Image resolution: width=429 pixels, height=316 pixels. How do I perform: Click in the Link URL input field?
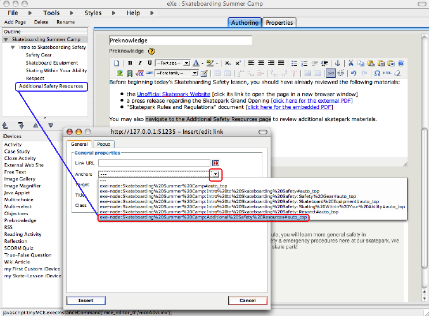point(155,163)
